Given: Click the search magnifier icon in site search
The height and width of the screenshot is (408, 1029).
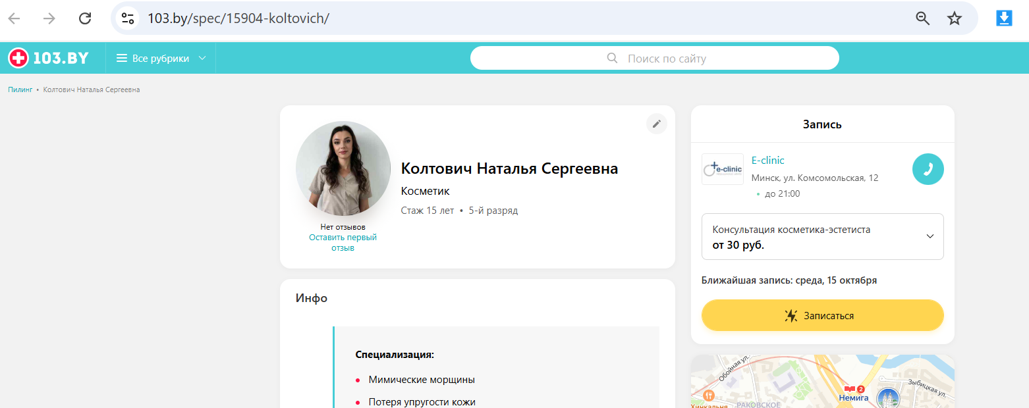Looking at the screenshot, I should (612, 59).
